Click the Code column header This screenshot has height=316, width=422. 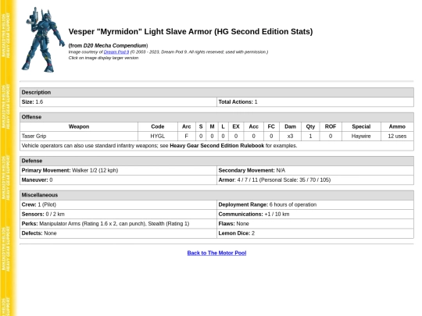pyautogui.click(x=158, y=126)
